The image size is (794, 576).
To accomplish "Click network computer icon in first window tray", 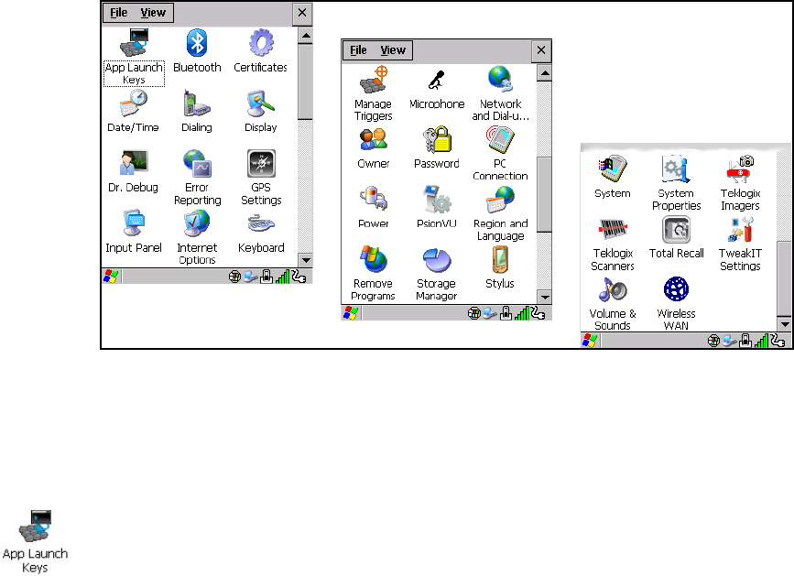I will (250, 277).
